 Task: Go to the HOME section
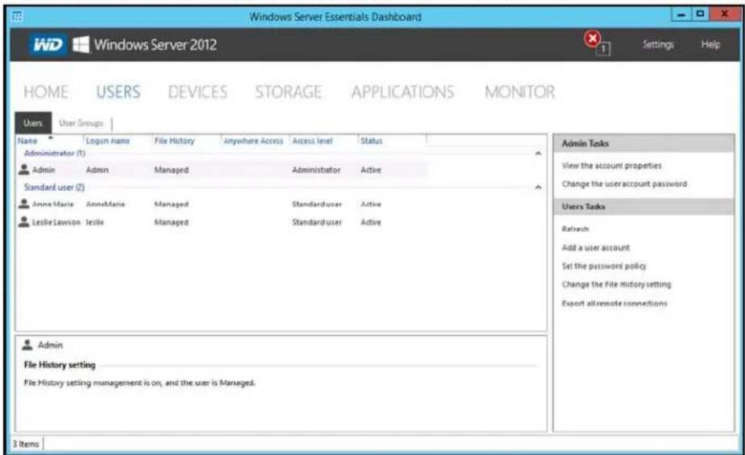coord(46,92)
